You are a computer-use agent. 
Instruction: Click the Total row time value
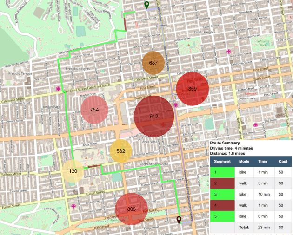tap(263, 228)
